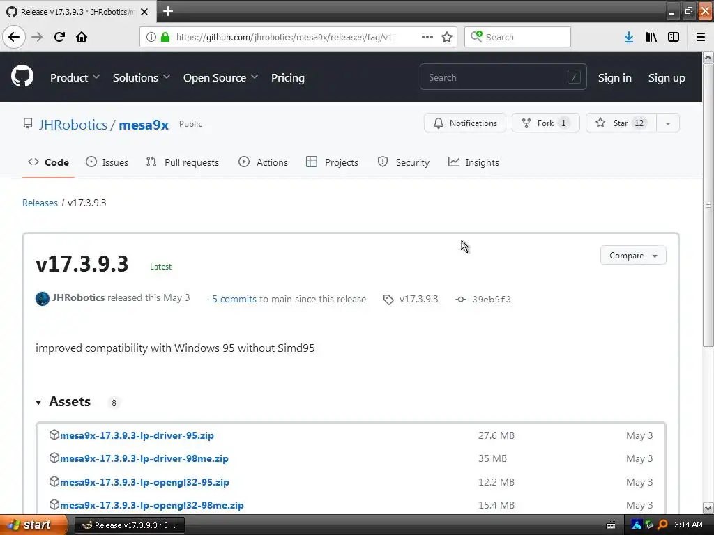714x535 pixels.
Task: Open the browser downloads arrow icon
Action: coord(629,37)
